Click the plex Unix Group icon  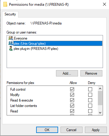pos(11,43)
